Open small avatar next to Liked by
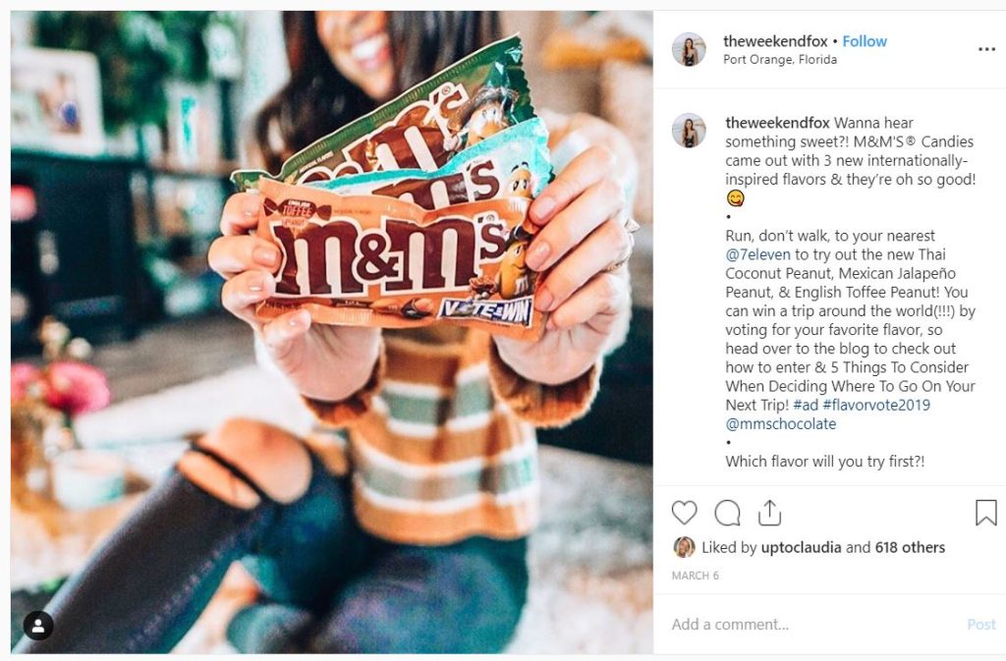Viewport: 1006px width, 661px height. (x=684, y=547)
